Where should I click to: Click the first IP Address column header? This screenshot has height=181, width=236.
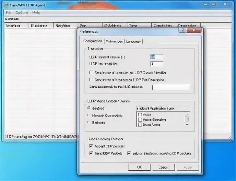coord(41,26)
